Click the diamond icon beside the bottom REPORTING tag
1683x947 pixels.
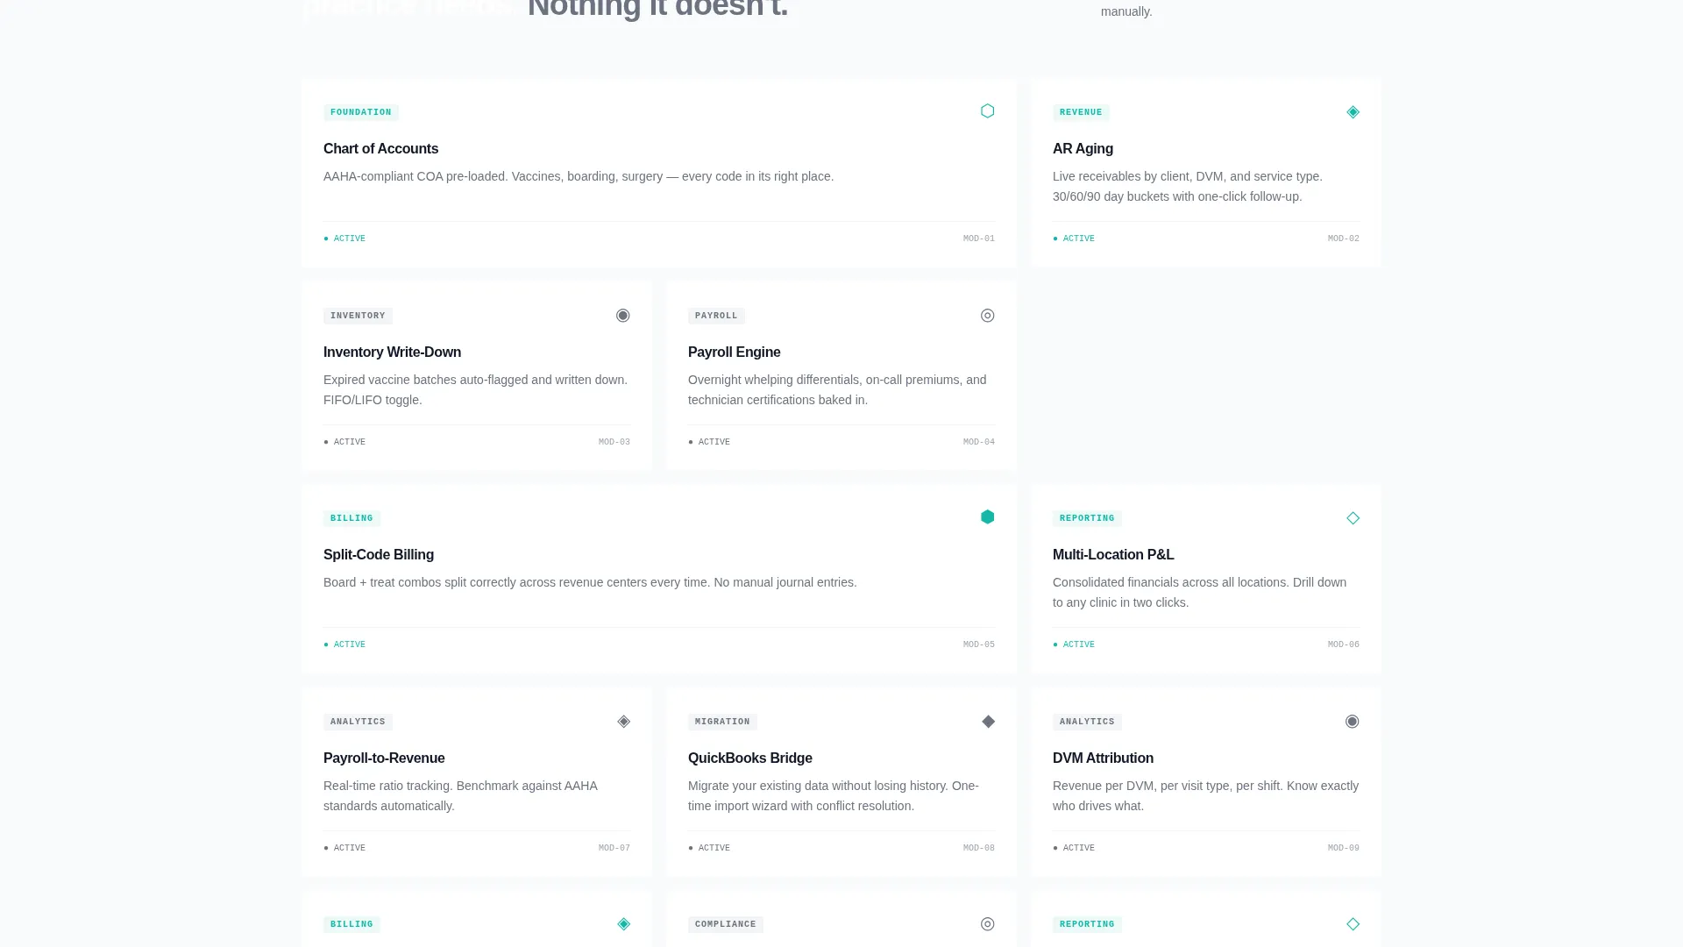pyautogui.click(x=1353, y=924)
